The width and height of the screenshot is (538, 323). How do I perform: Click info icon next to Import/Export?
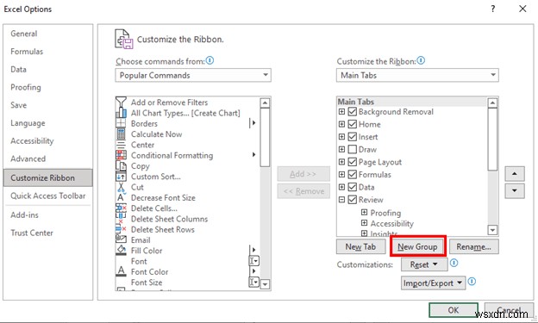472,282
